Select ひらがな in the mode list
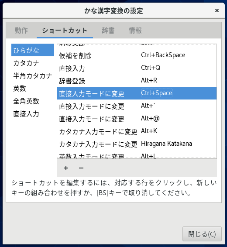This screenshot has width=227, height=247. [33, 50]
